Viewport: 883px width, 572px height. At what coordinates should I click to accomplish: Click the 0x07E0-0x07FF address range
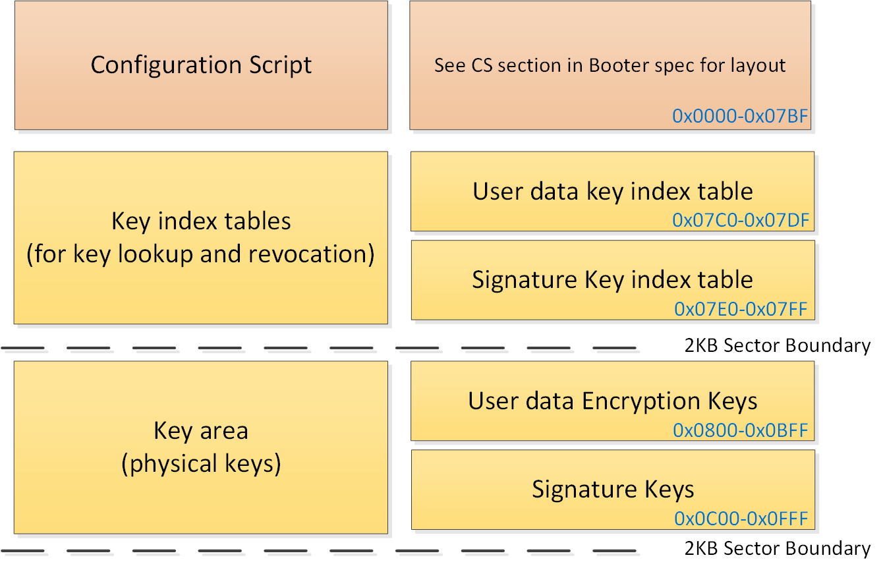[741, 308]
